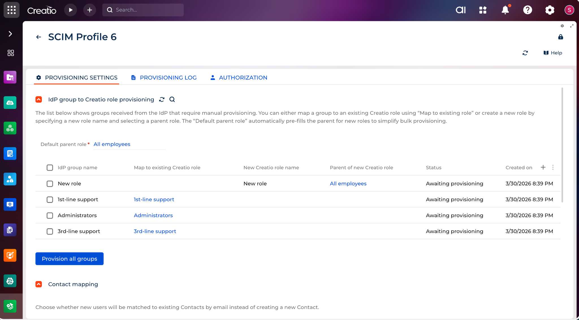Screen dimensions: 579x320
Task: Add new row with plus icon in table header
Action: coord(543,167)
